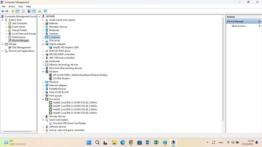Open the blue Help toolbar icon

tap(29, 11)
